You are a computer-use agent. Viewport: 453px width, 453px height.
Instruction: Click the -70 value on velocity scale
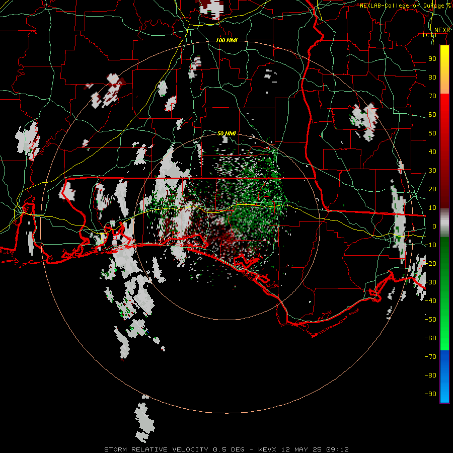click(430, 357)
